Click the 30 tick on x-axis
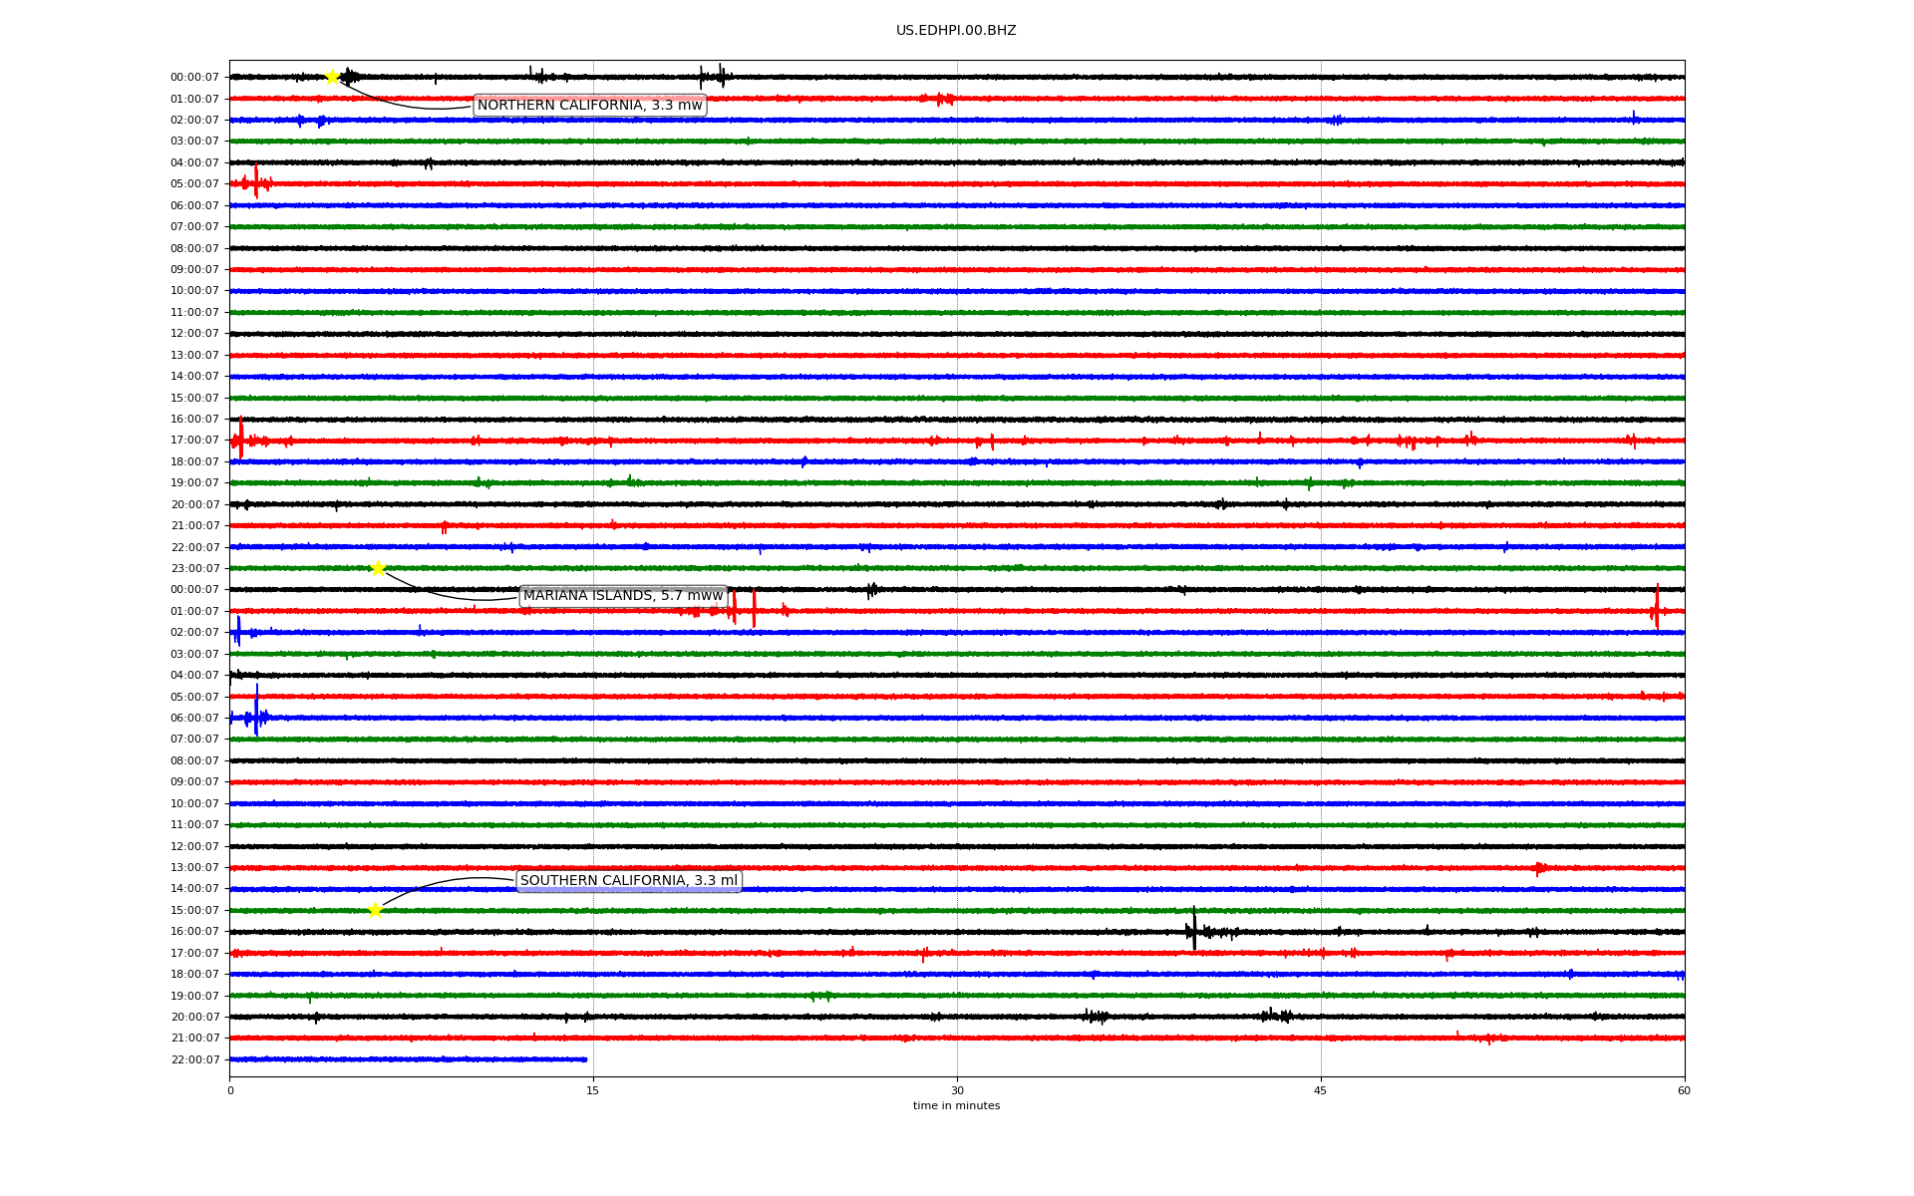The width and height of the screenshot is (1914, 1196). pos(957,1090)
